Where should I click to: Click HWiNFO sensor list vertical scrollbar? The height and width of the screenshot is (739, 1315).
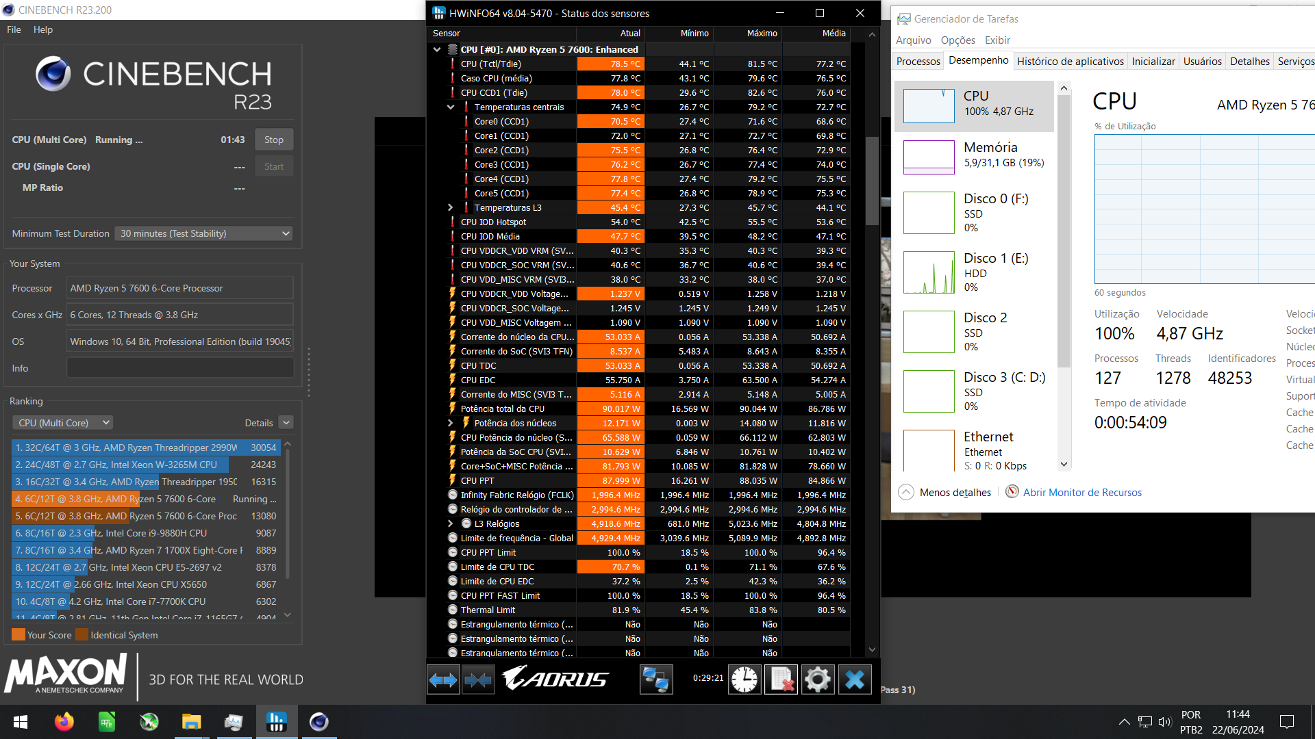(872, 181)
